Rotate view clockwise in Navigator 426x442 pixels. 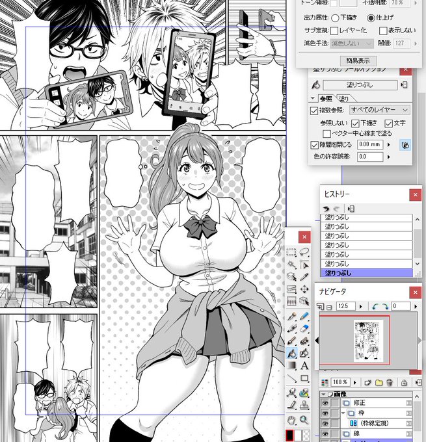tap(385, 306)
